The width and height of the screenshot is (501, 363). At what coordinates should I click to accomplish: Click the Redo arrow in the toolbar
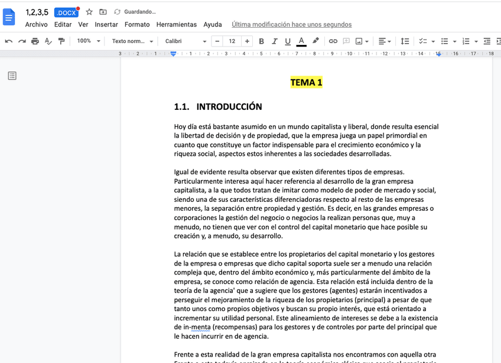pos(22,41)
